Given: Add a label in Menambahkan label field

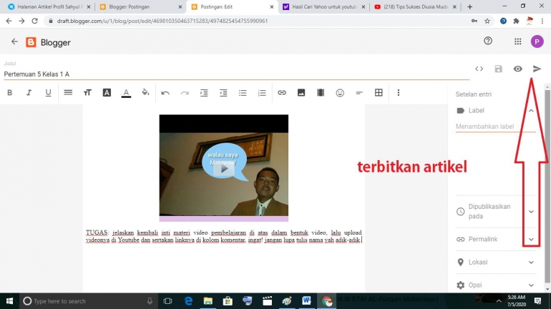Looking at the screenshot, I should click(x=495, y=127).
